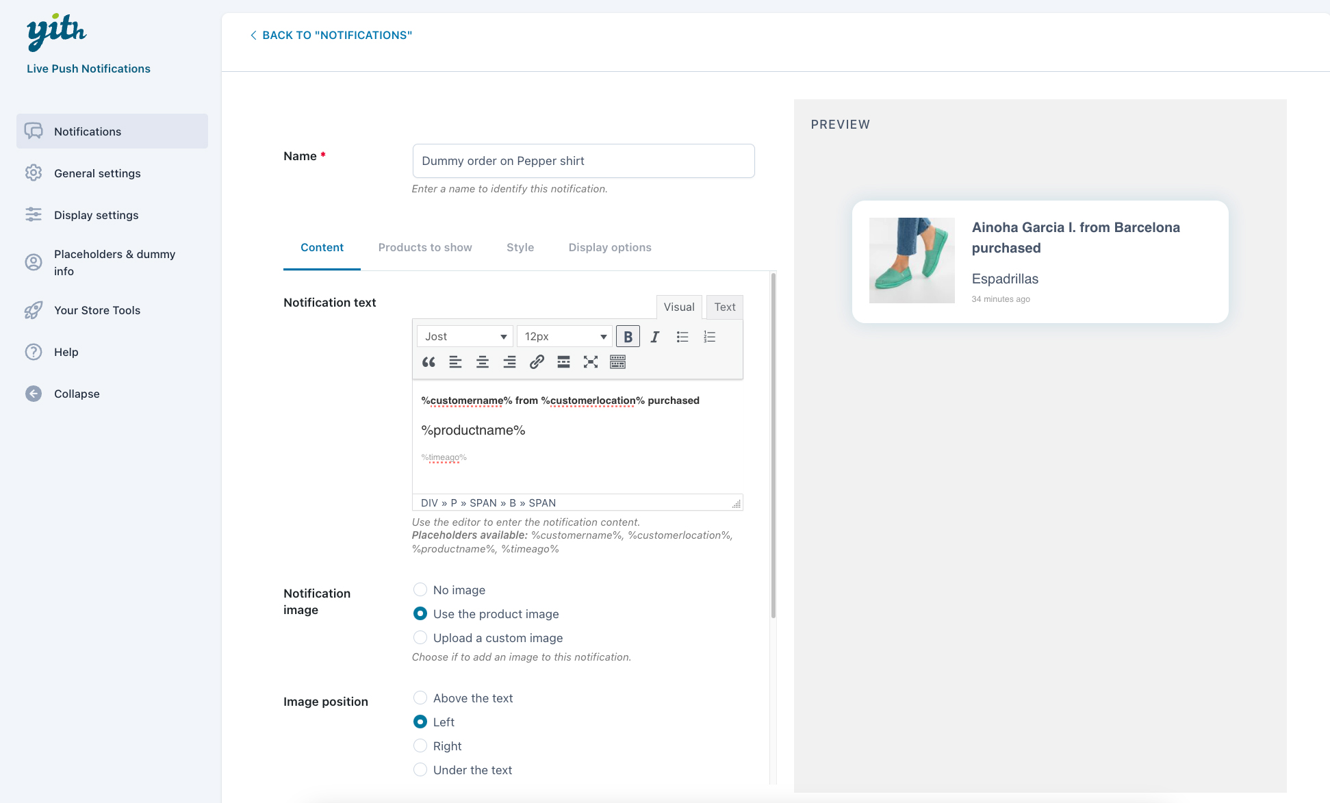Select Use the product image option
This screenshot has width=1330, height=803.
pos(420,613)
